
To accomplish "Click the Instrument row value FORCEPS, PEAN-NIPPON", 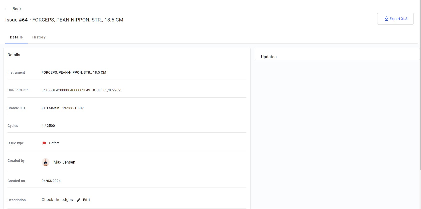I will [x=74, y=72].
